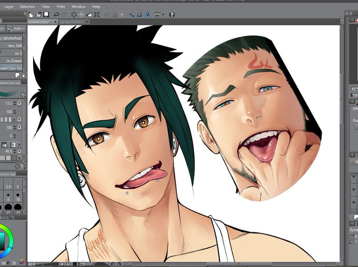Select brush size preset 30
This screenshot has height=267, width=358.
tap(18, 209)
